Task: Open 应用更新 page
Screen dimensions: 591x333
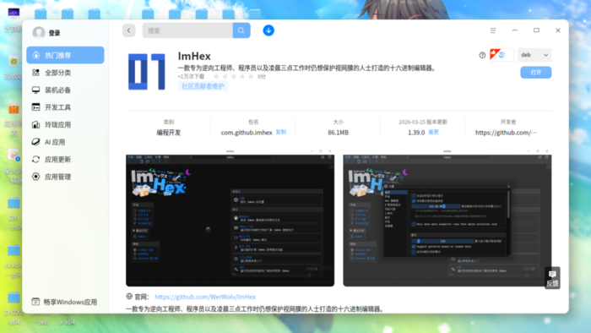Action: (x=65, y=159)
